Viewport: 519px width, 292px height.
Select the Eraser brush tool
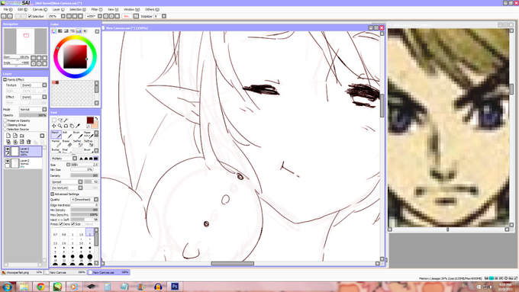click(x=66, y=143)
